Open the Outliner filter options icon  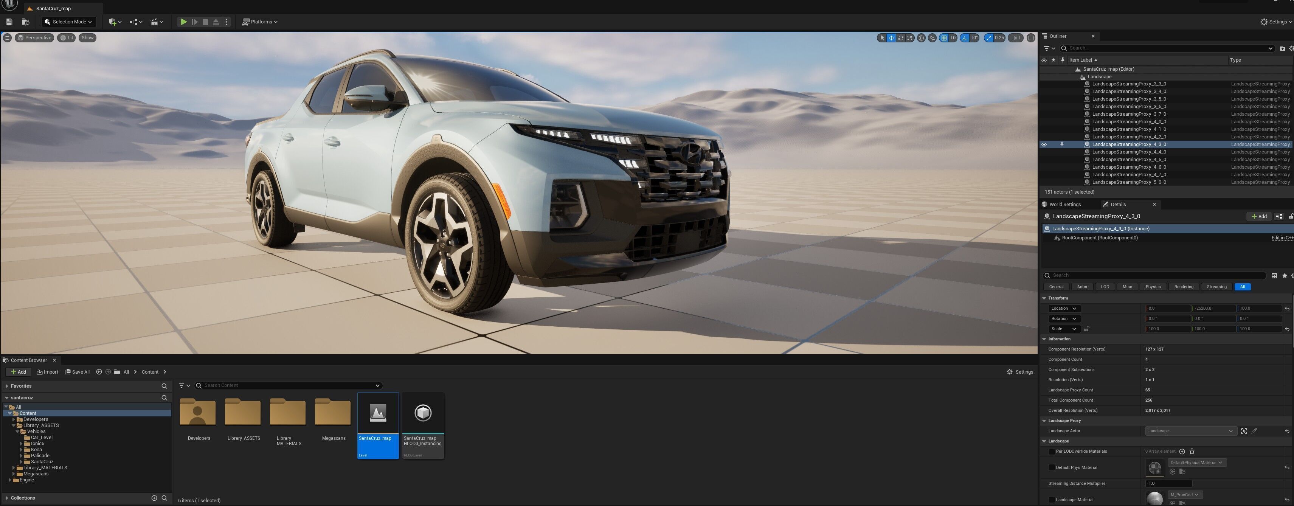(1049, 48)
